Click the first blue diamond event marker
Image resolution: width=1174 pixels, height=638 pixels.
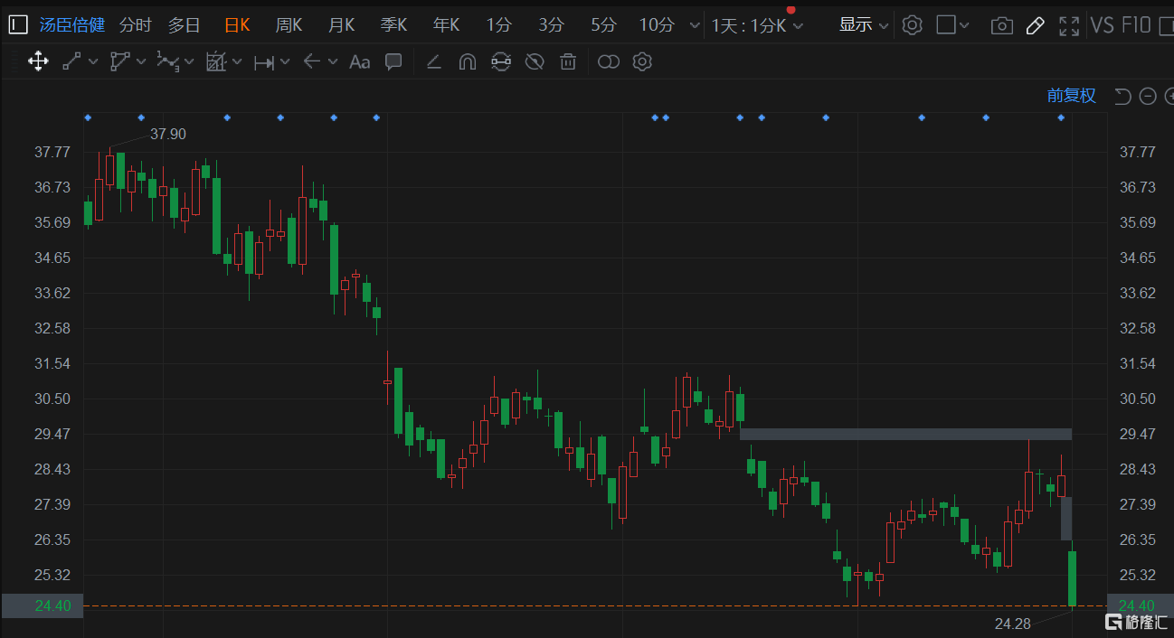tap(88, 117)
